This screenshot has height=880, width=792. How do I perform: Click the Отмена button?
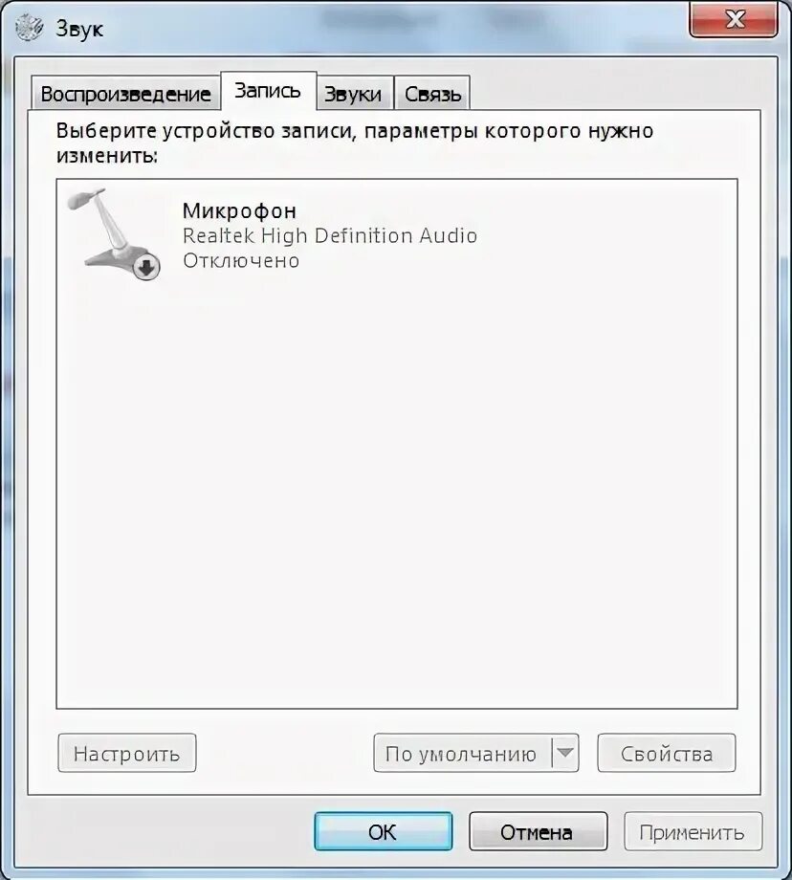[538, 831]
